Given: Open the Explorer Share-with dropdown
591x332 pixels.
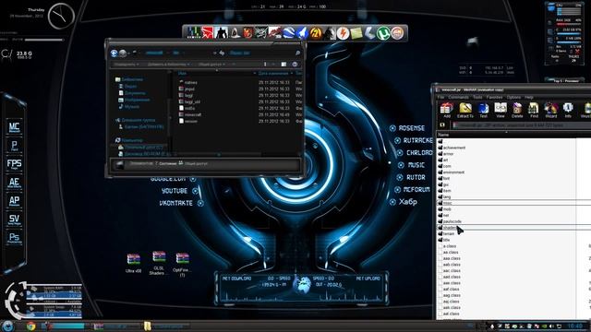Looking at the screenshot, I should (211, 65).
